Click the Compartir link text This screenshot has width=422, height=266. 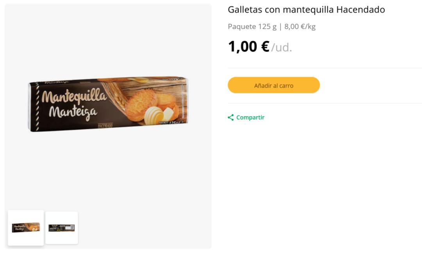tap(250, 117)
